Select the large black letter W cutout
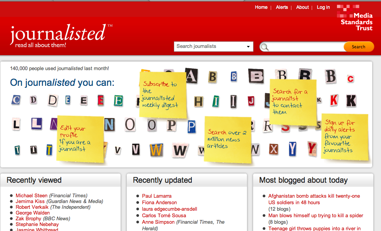Image resolution: width=381 pixels, height=231 pixels. [x=180, y=150]
